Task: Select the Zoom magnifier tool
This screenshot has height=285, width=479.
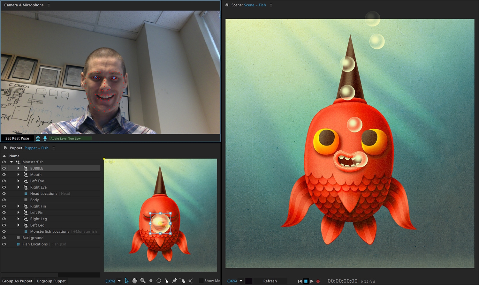Action: [x=143, y=281]
